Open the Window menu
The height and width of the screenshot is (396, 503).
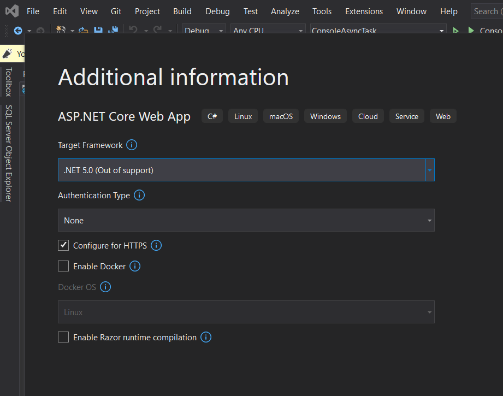click(411, 11)
